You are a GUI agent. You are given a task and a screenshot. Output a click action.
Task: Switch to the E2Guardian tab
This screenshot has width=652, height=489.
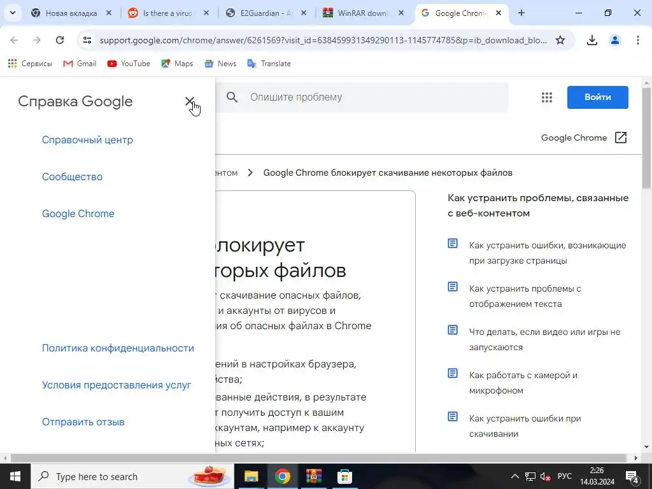point(266,13)
